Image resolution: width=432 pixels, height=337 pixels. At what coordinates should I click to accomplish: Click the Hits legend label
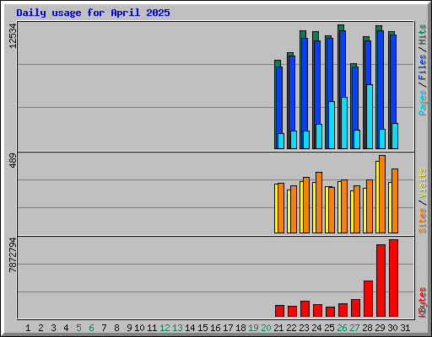pyautogui.click(x=422, y=35)
